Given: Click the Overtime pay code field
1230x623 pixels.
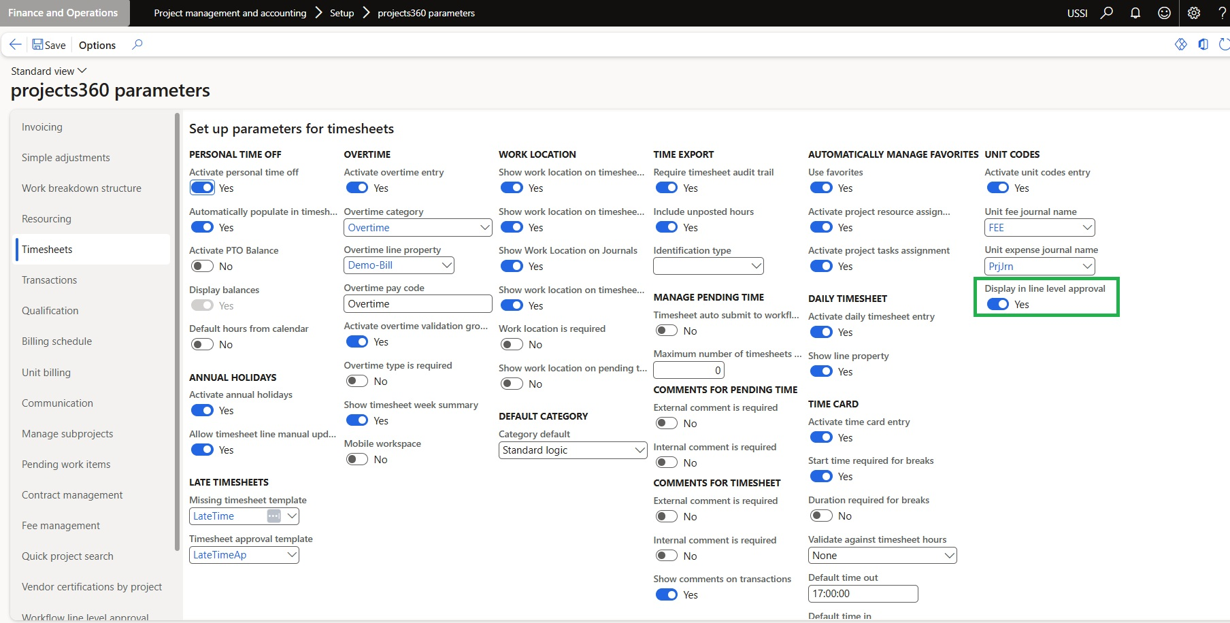Looking at the screenshot, I should point(417,304).
